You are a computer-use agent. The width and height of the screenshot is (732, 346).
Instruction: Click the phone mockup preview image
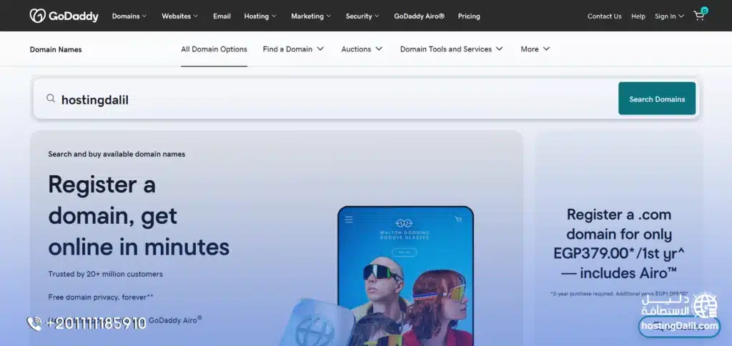[x=405, y=279]
